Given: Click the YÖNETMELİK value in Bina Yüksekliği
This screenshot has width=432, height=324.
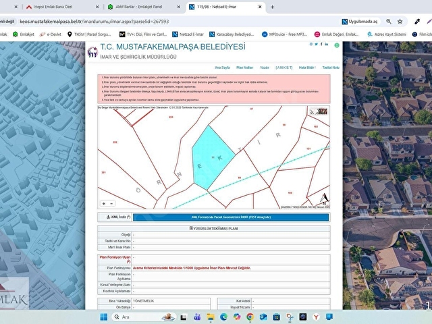Looking at the screenshot, I should pos(143,301).
